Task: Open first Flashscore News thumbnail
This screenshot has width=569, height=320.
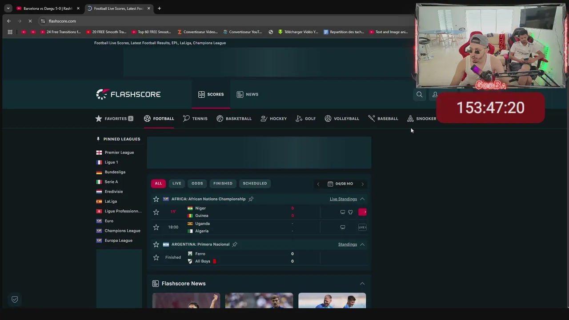Action: point(186,300)
